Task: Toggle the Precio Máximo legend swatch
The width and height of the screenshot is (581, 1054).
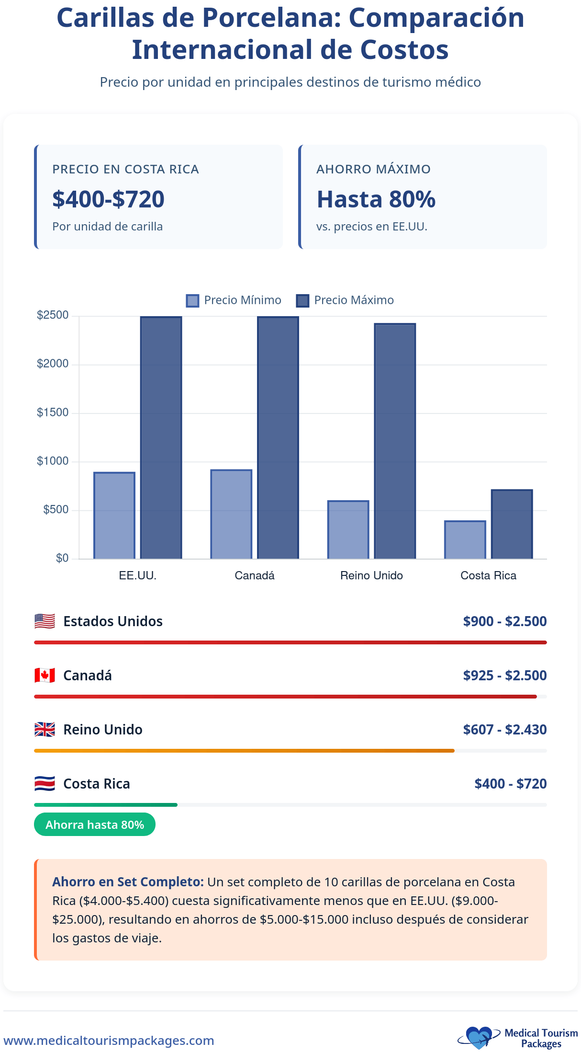Action: tap(302, 301)
